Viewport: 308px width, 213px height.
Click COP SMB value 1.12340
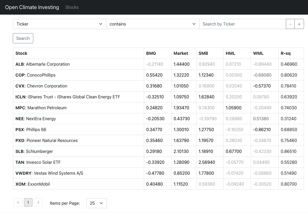pos(206,75)
